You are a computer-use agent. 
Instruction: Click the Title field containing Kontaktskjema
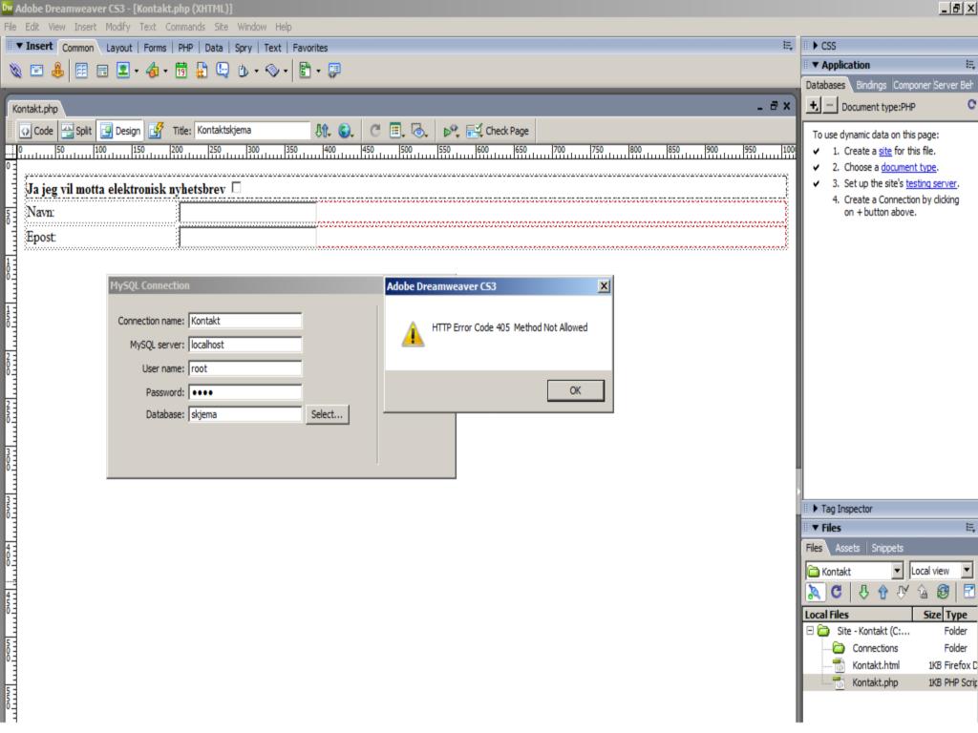[252, 130]
